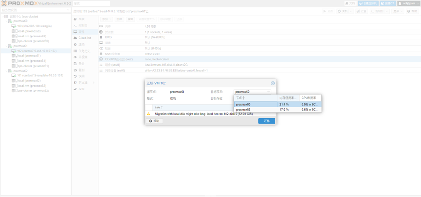The width and height of the screenshot is (421, 197).
Task: Click the proxmox61 node server icon
Action: [10, 46]
